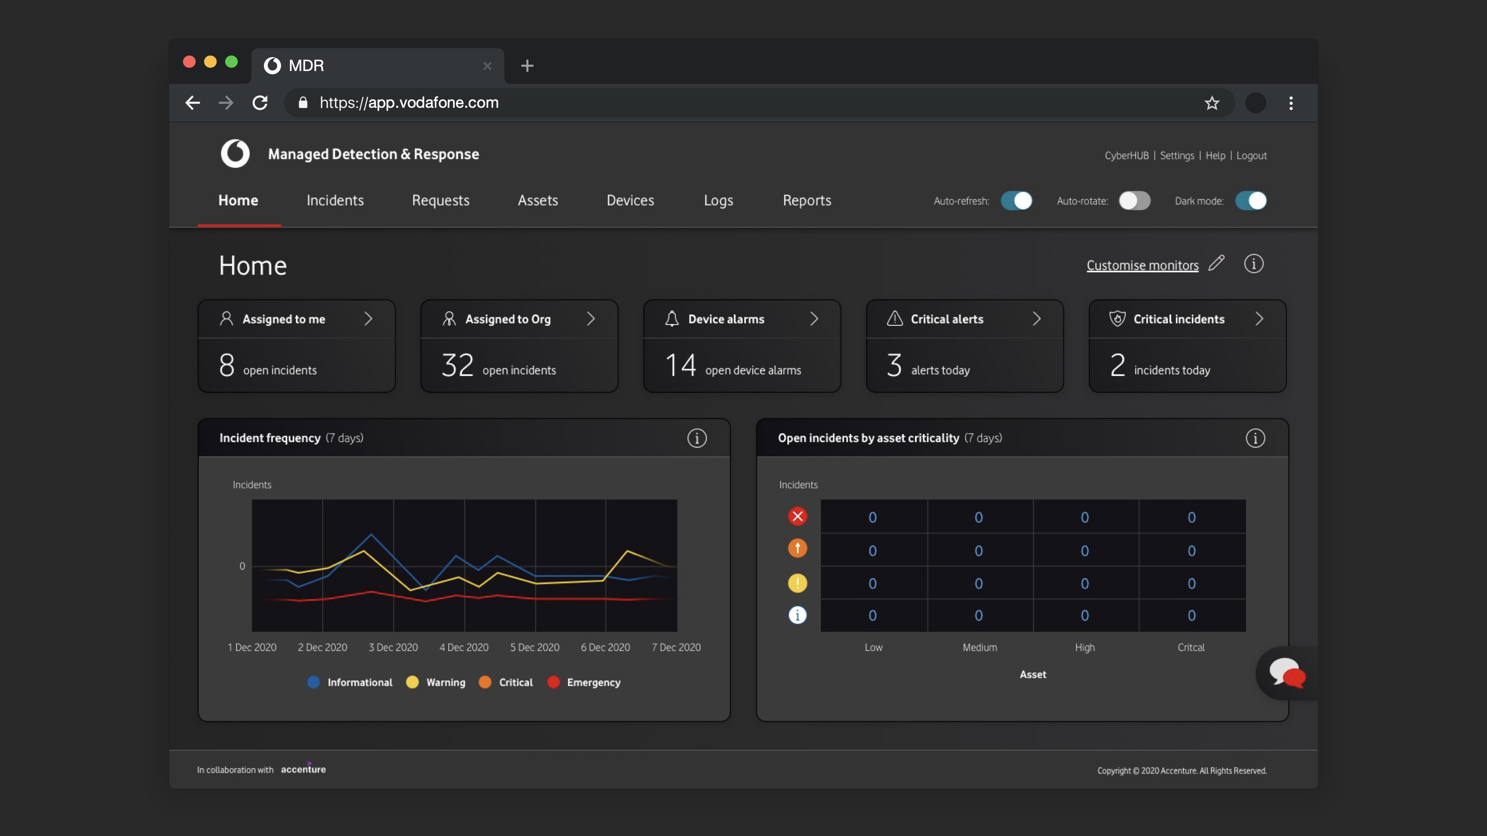This screenshot has width=1487, height=836.
Task: Open the browser three-dot menu
Action: (x=1291, y=103)
